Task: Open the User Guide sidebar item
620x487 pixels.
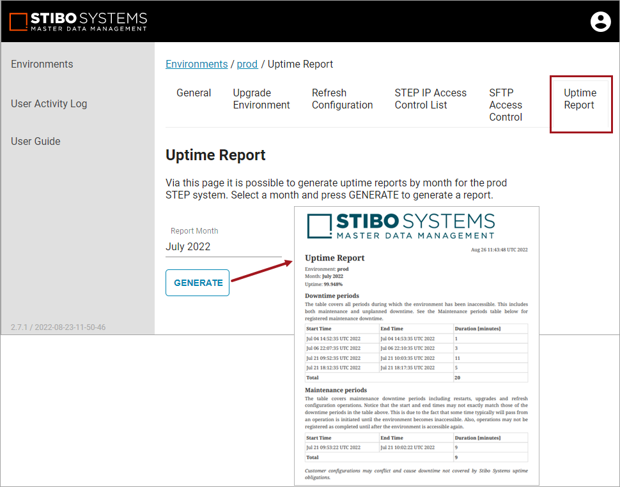Action: pos(36,141)
